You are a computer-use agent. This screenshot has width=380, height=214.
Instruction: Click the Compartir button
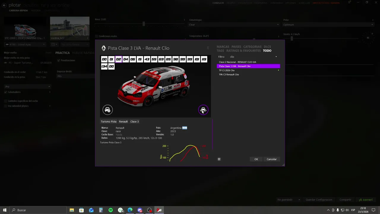[x=345, y=200]
